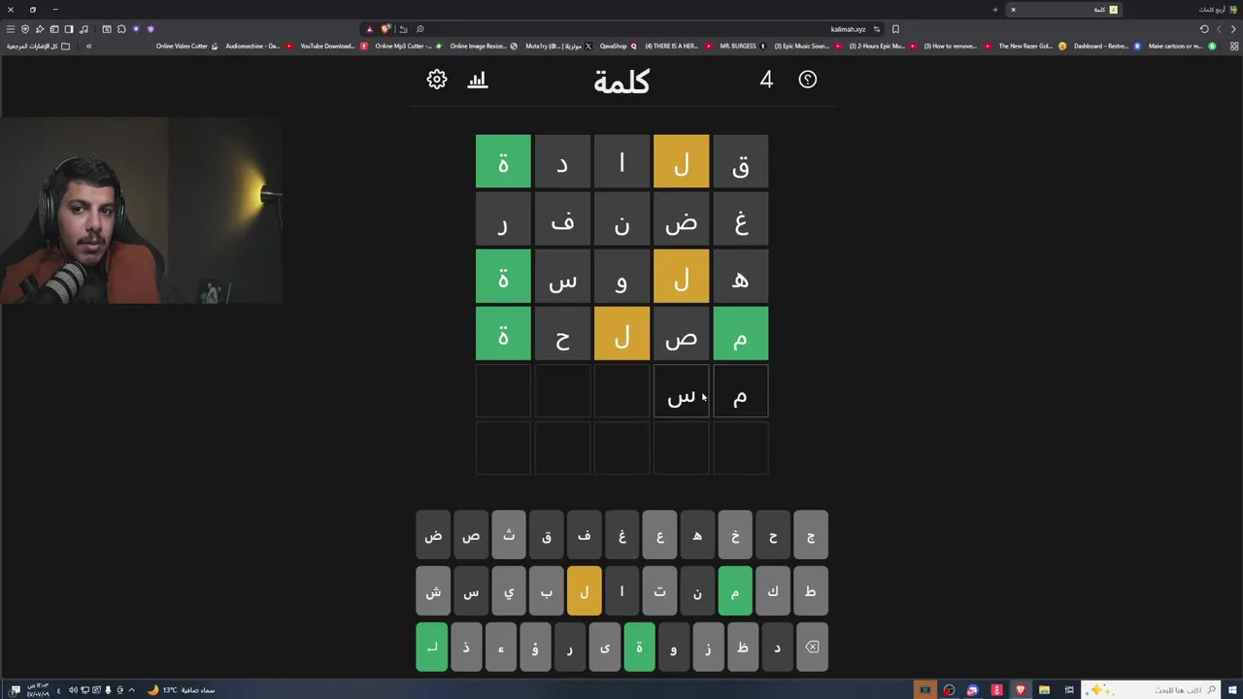The height and width of the screenshot is (699, 1243).
Task: Click the ذ key on the keyboard
Action: tap(466, 647)
